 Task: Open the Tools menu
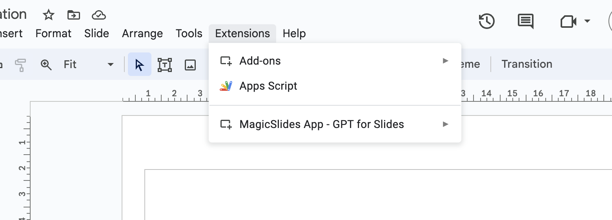tap(189, 34)
